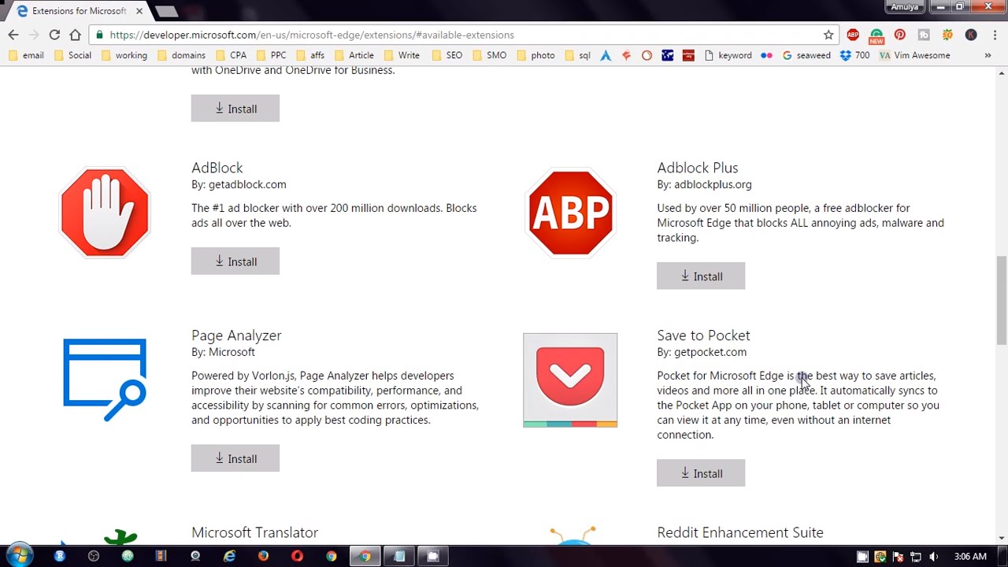Click the Reddit Enhancement Suite heading

pos(740,533)
